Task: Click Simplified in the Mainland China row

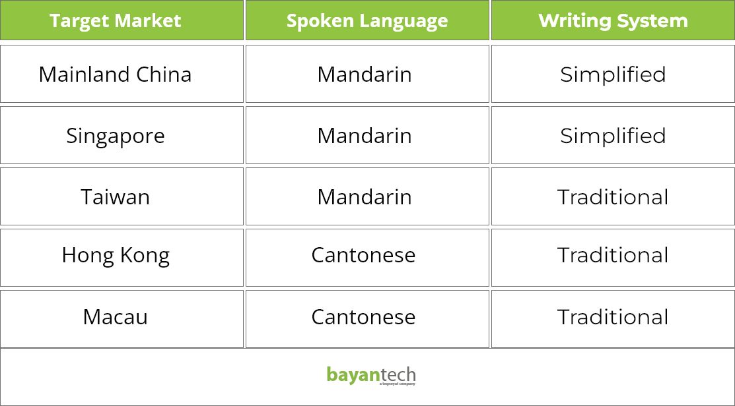Action: [613, 74]
